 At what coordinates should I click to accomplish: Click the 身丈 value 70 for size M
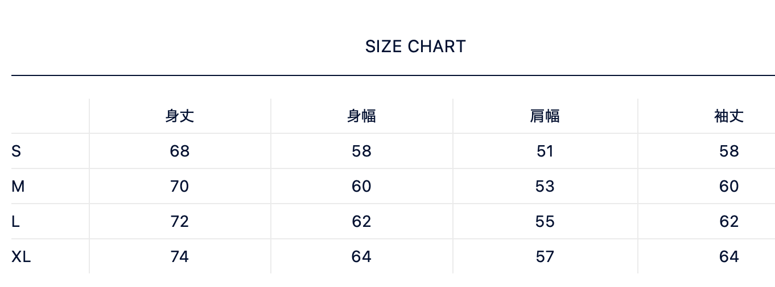coord(180,187)
